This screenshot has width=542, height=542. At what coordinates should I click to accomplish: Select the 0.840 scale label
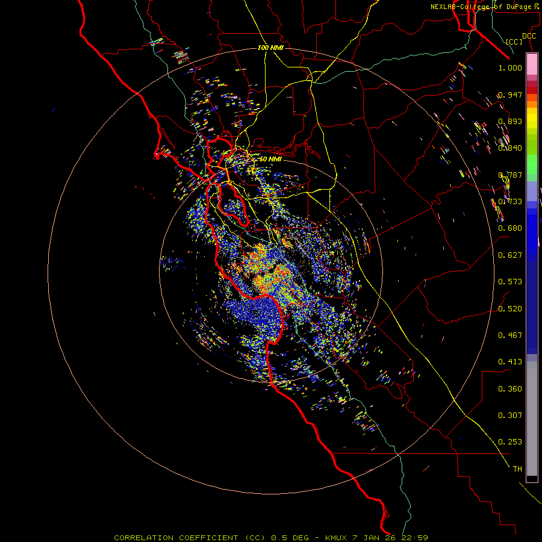[x=510, y=148]
